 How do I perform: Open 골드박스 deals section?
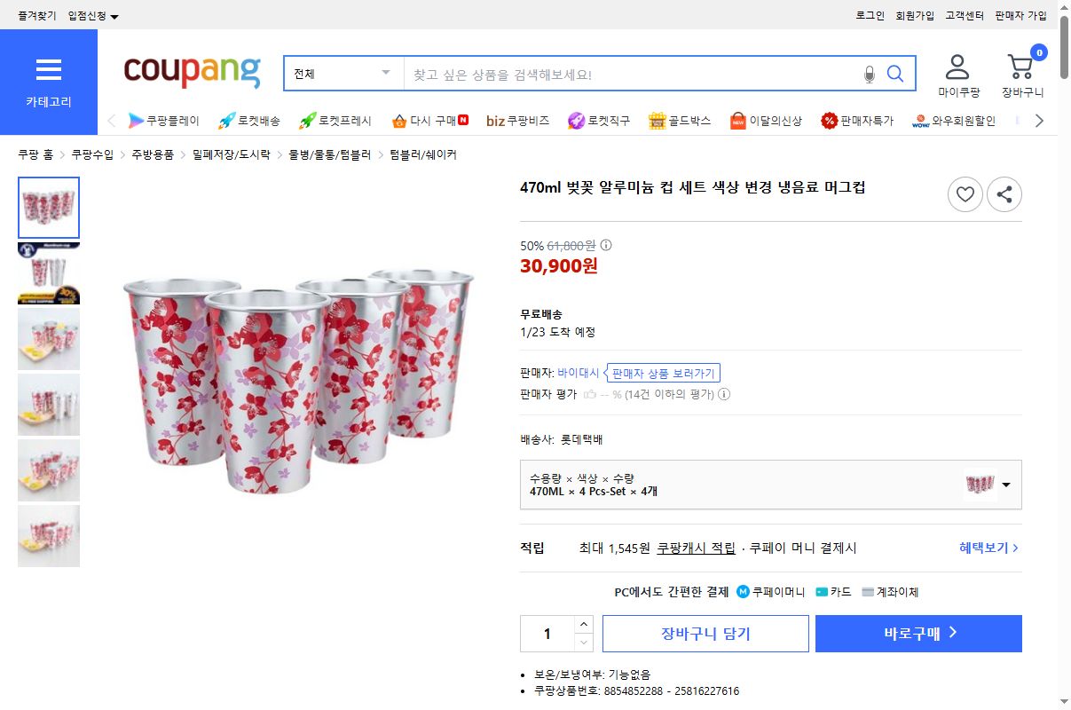(x=680, y=120)
